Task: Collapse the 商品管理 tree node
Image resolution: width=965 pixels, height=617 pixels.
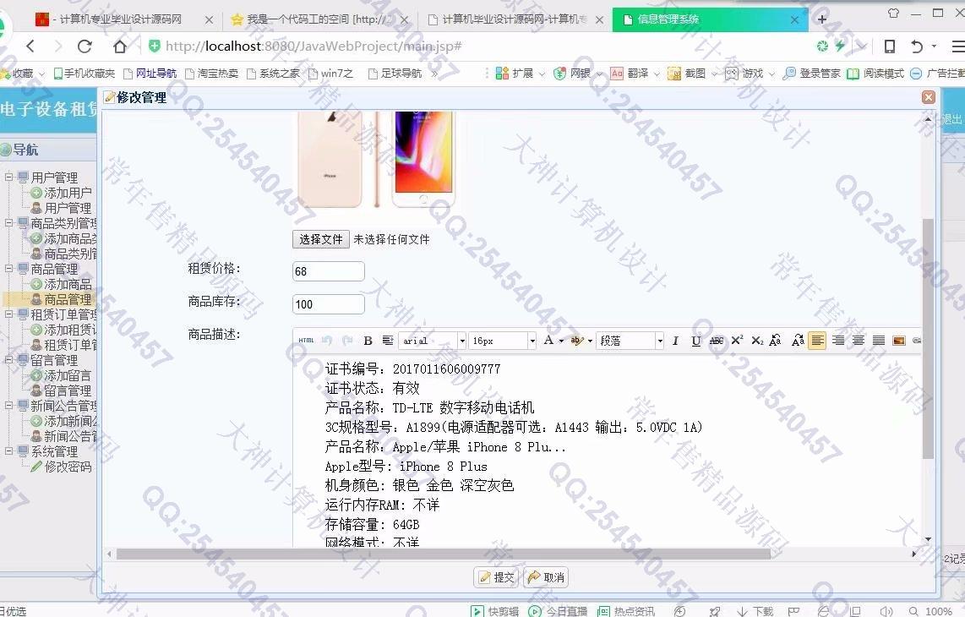Action: pyautogui.click(x=9, y=269)
